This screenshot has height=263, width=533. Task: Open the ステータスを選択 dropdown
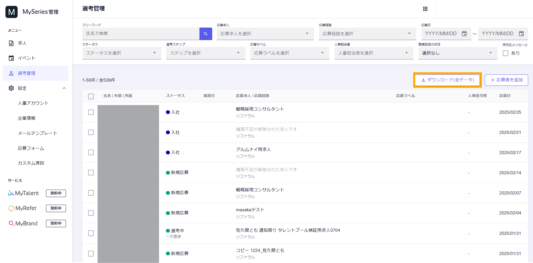pyautogui.click(x=122, y=53)
